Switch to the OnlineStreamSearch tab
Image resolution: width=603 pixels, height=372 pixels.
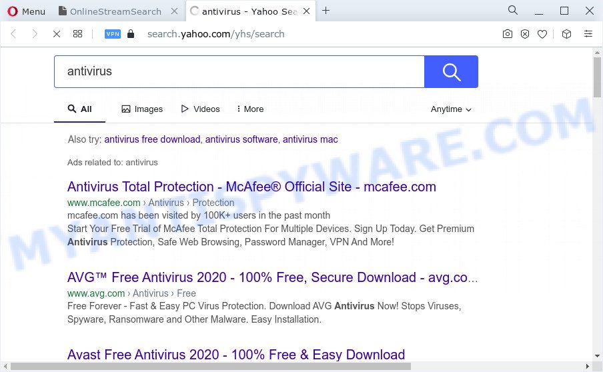[110, 11]
